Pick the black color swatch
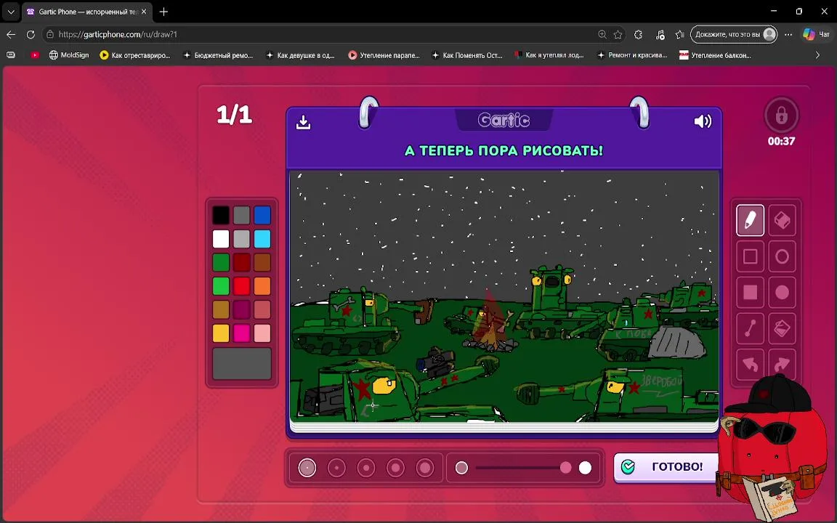 coord(221,215)
